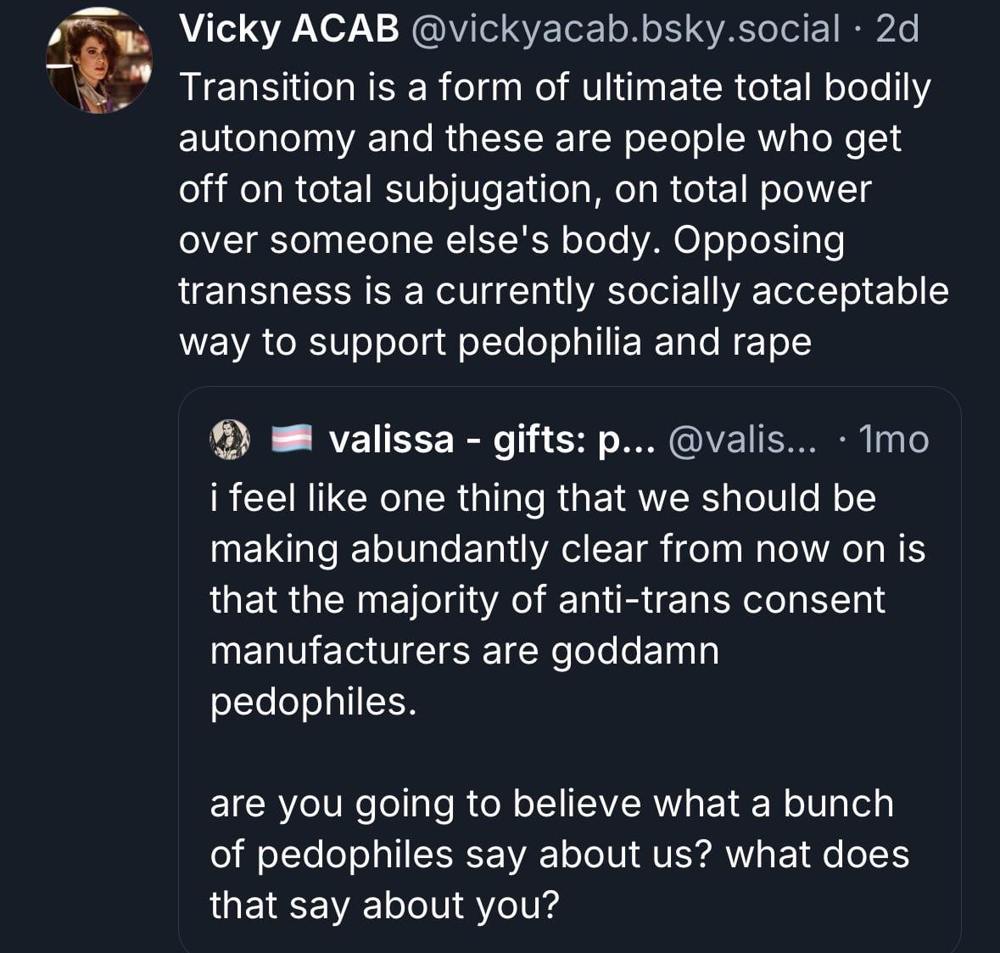Open Vicky ACAB's profile picture
Screen dimensions: 1000x953
(x=98, y=59)
